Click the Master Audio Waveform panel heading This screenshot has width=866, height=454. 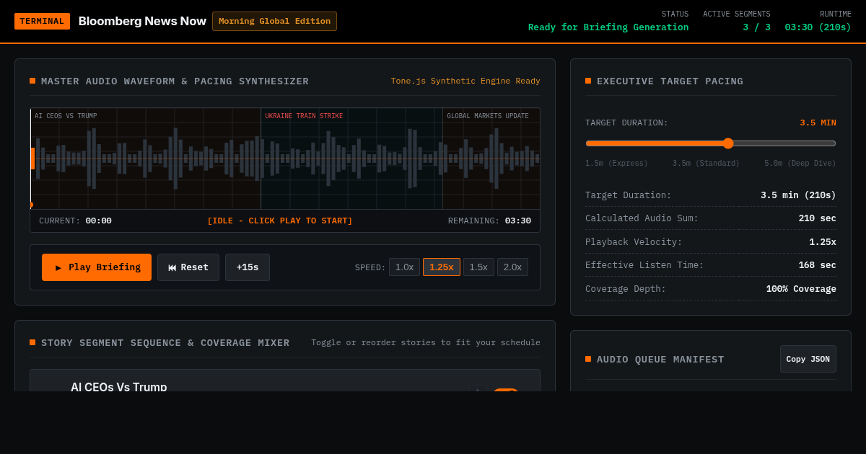(175, 81)
